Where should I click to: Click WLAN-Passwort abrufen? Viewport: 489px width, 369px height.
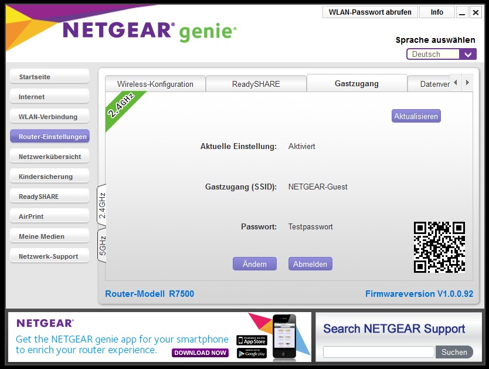(370, 12)
